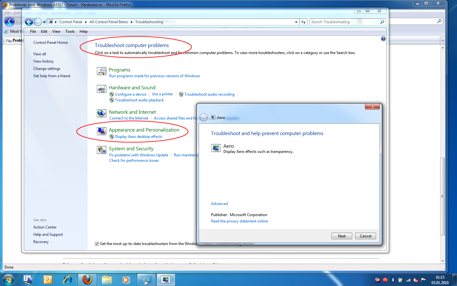The image size is (457, 286).
Task: Click the back arrow in the Aero wizard
Action: pos(203,118)
